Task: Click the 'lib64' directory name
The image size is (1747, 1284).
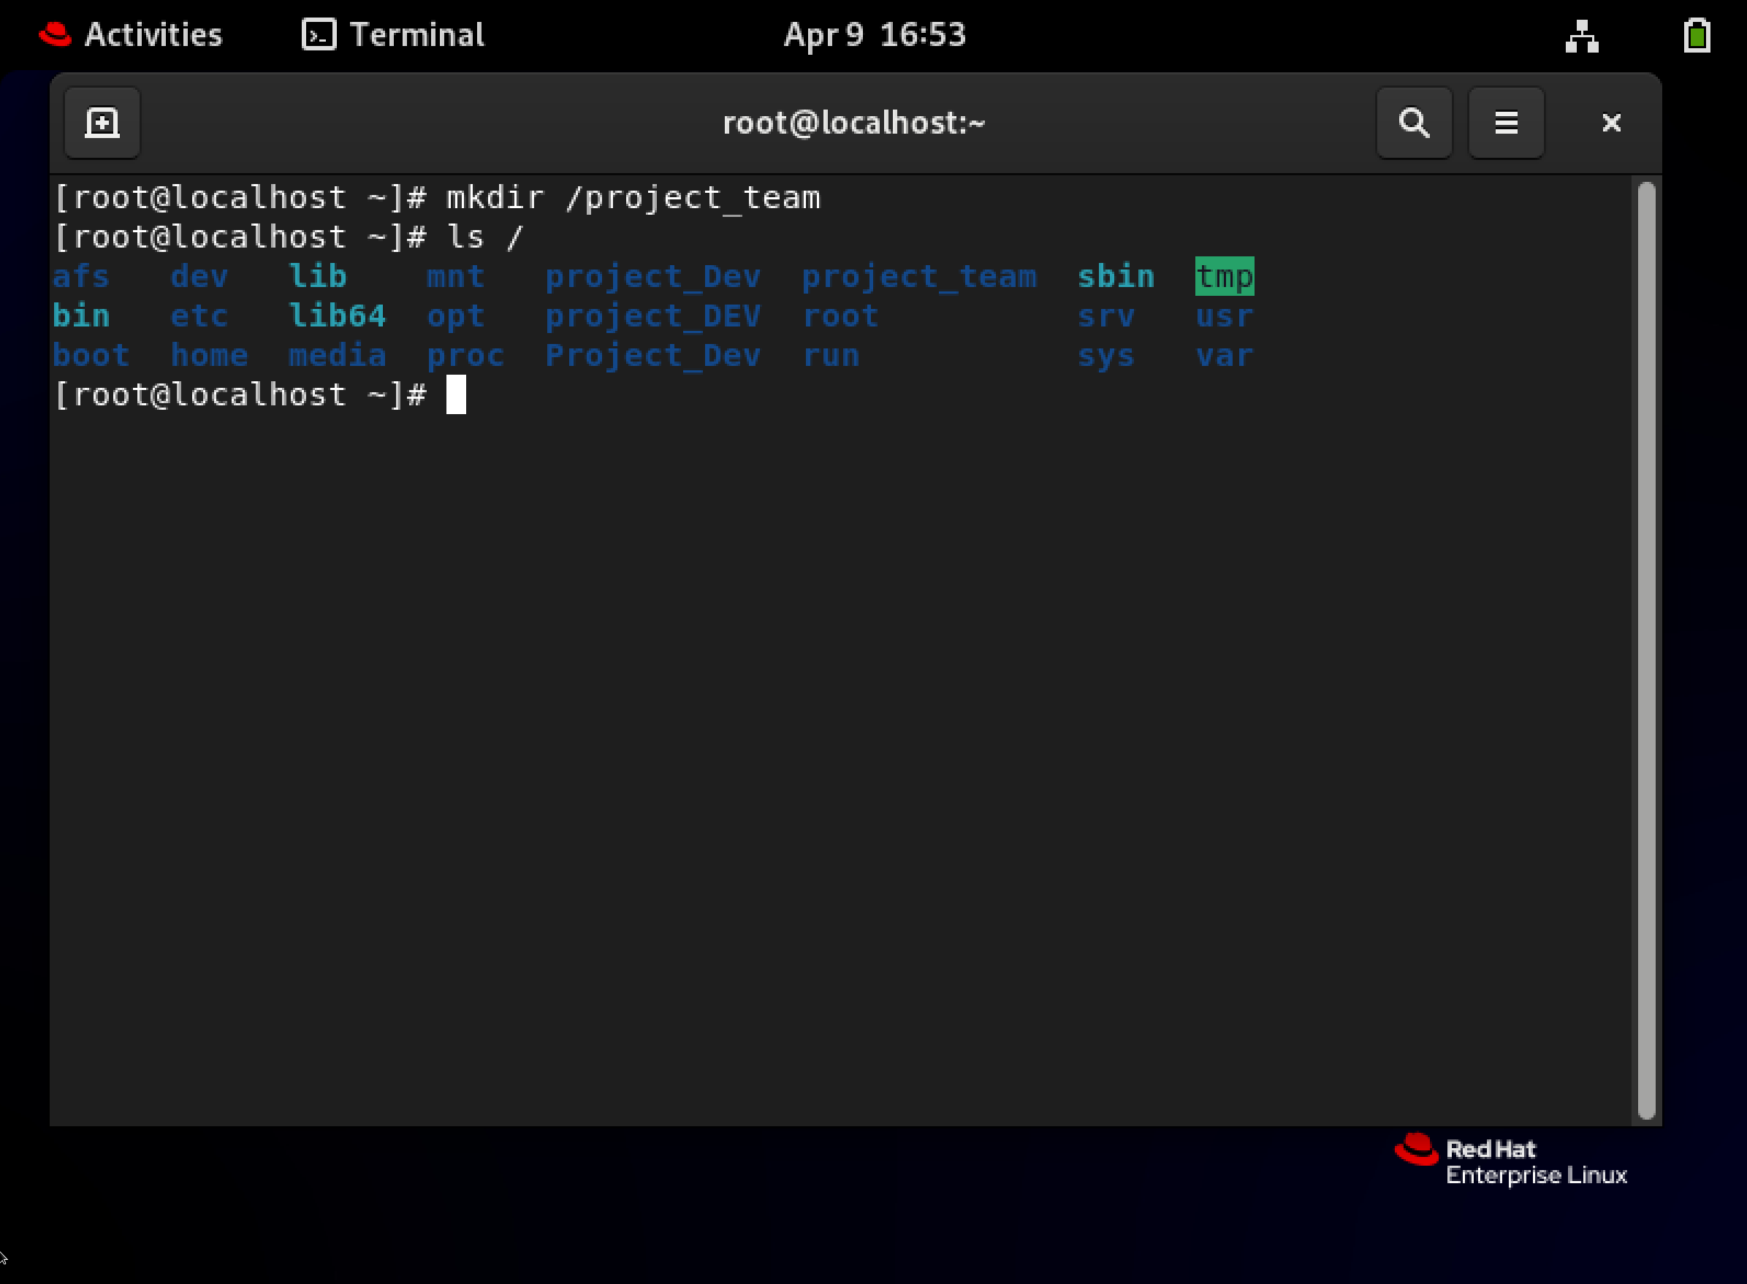Action: 337,316
